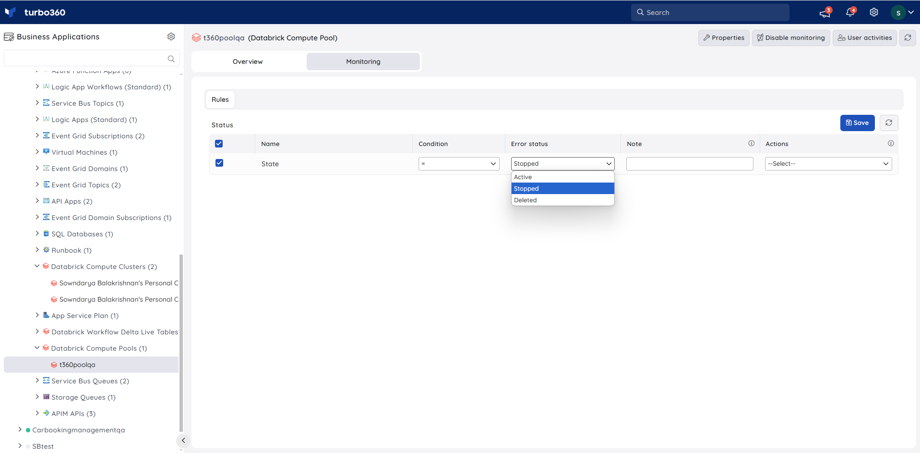Collapse Databrick Compute Pools node

click(37, 348)
